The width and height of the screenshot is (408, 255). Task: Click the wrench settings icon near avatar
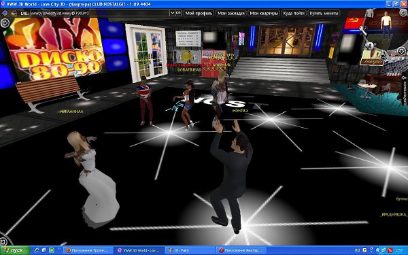coord(363,31)
